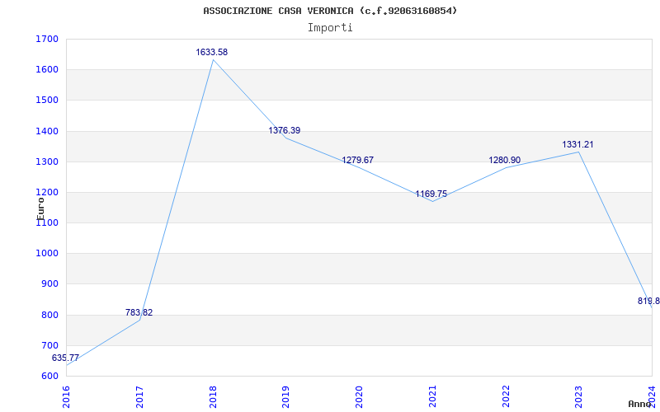Screen dimensions: 660x412
Task: Click the 2023 x-axis year label
Action: point(579,397)
